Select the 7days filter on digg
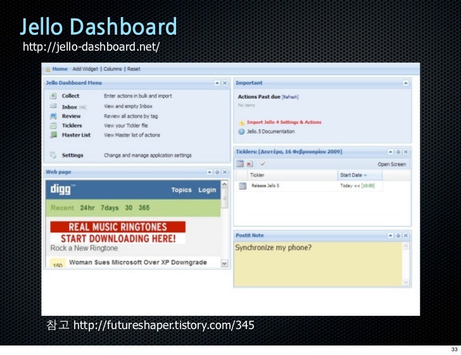 (x=110, y=208)
